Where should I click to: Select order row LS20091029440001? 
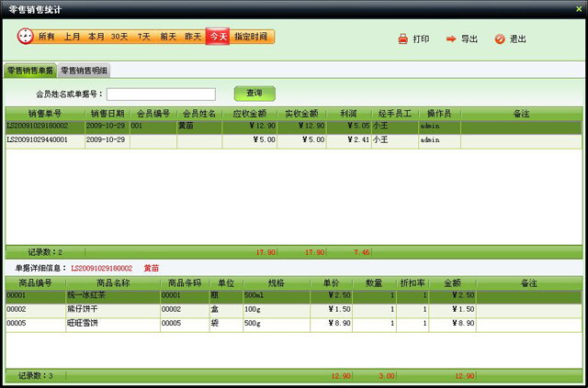44,140
